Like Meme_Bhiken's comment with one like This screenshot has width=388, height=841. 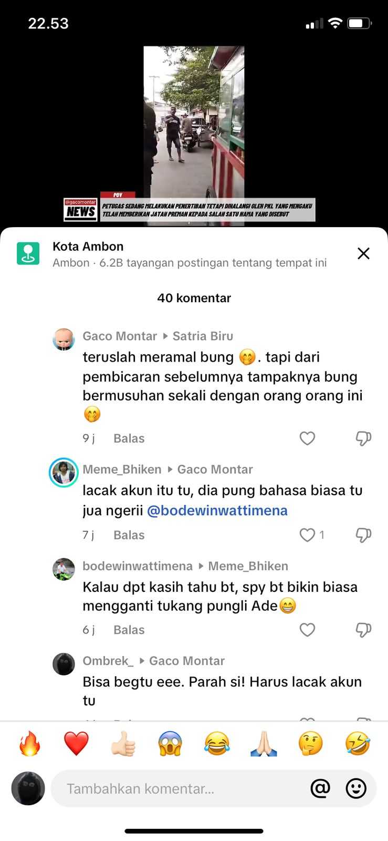307,535
